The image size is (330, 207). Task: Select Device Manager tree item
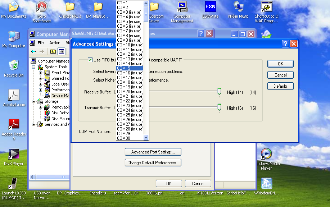tap(57, 96)
